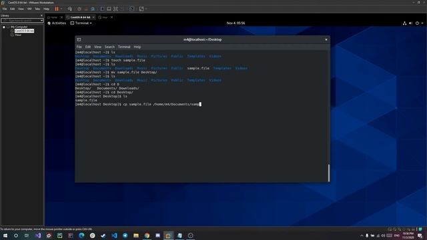Open the Library search dropdown arrow
Viewport: 427px width, 240px height.
(41, 21)
